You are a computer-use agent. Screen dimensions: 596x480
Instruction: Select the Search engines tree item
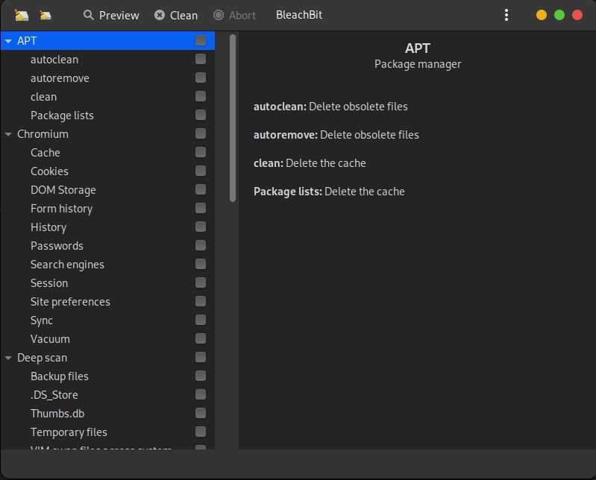click(x=67, y=265)
